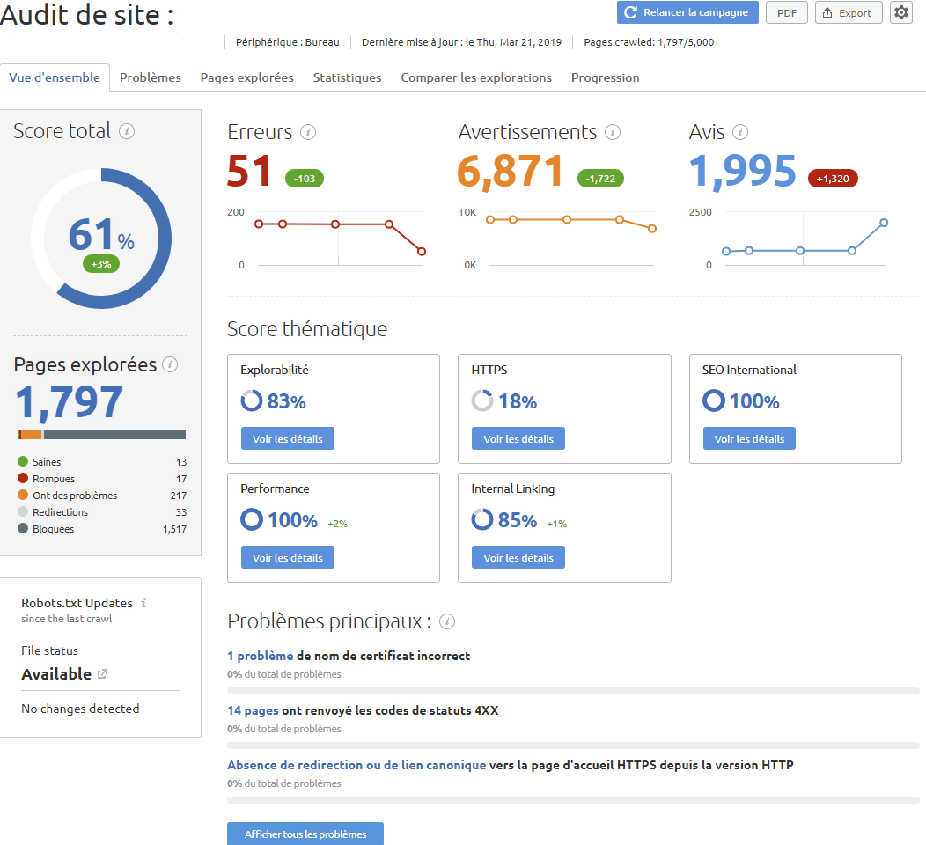Click Afficher tous les problèmes button

coord(305,834)
